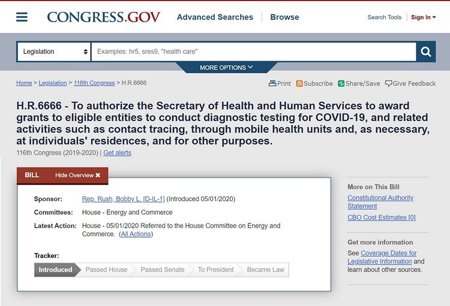View All Actions for this bill

(x=136, y=234)
